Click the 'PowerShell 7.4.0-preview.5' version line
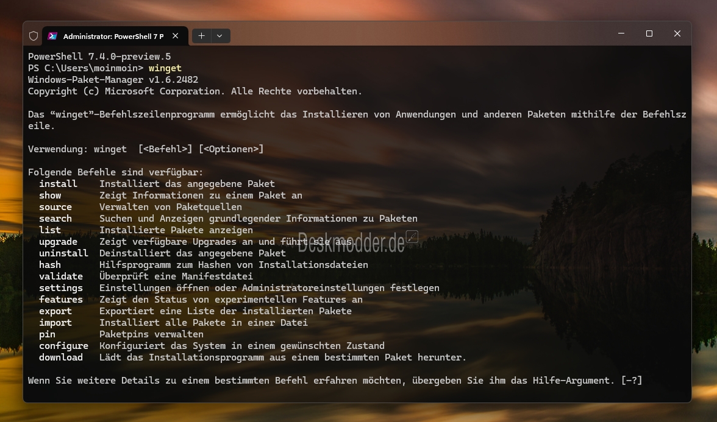Screen dimensions: 717x422 click(99, 57)
